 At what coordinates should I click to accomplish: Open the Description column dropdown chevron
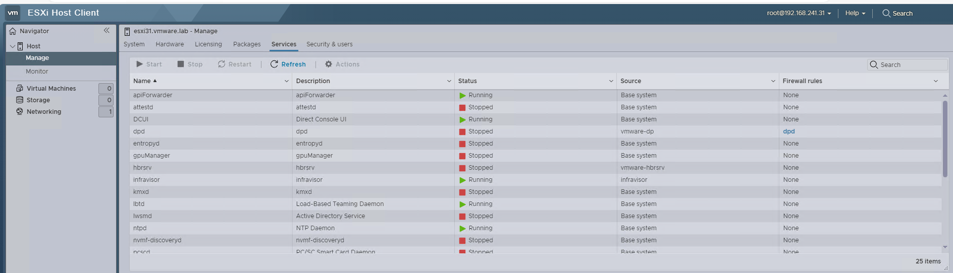point(449,81)
